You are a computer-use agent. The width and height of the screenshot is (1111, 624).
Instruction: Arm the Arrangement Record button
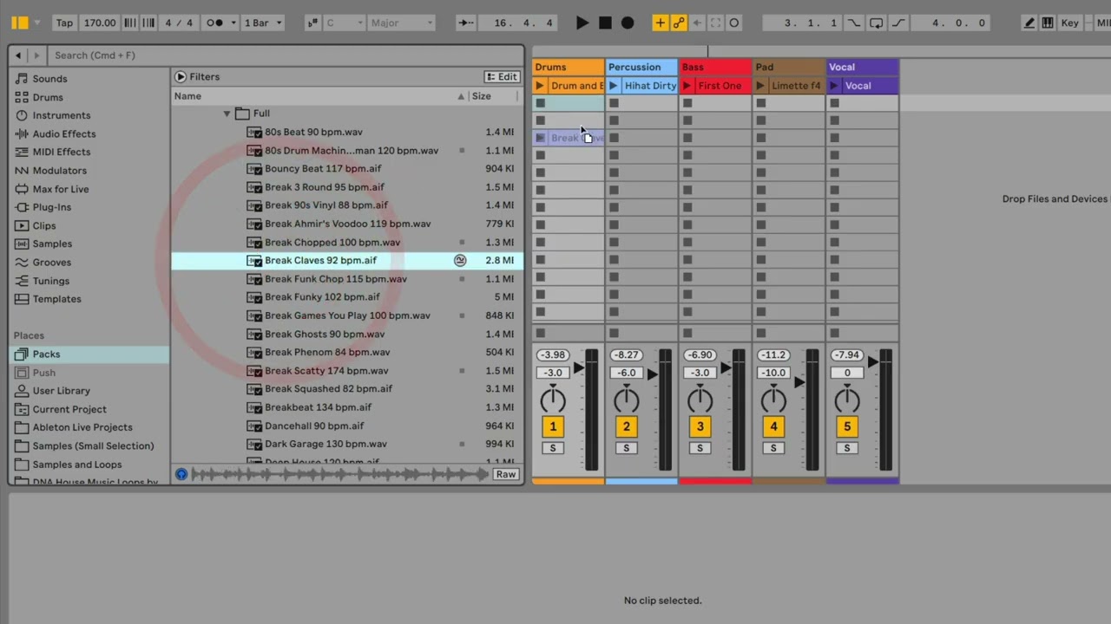coord(628,23)
